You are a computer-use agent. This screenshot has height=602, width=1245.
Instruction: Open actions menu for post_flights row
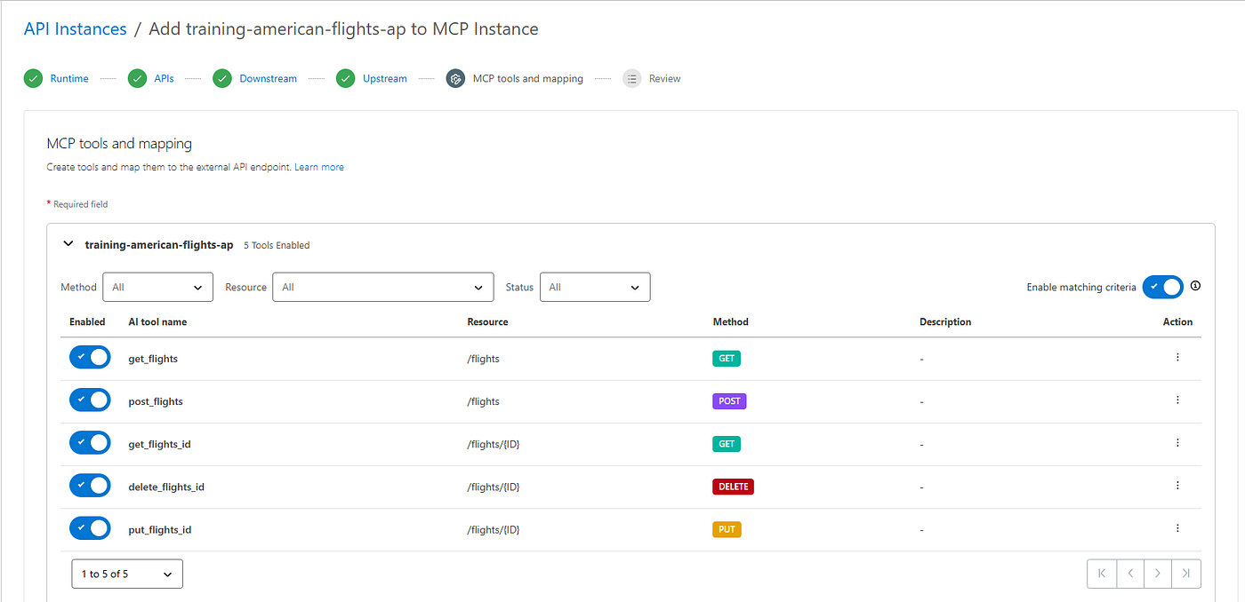(x=1177, y=400)
